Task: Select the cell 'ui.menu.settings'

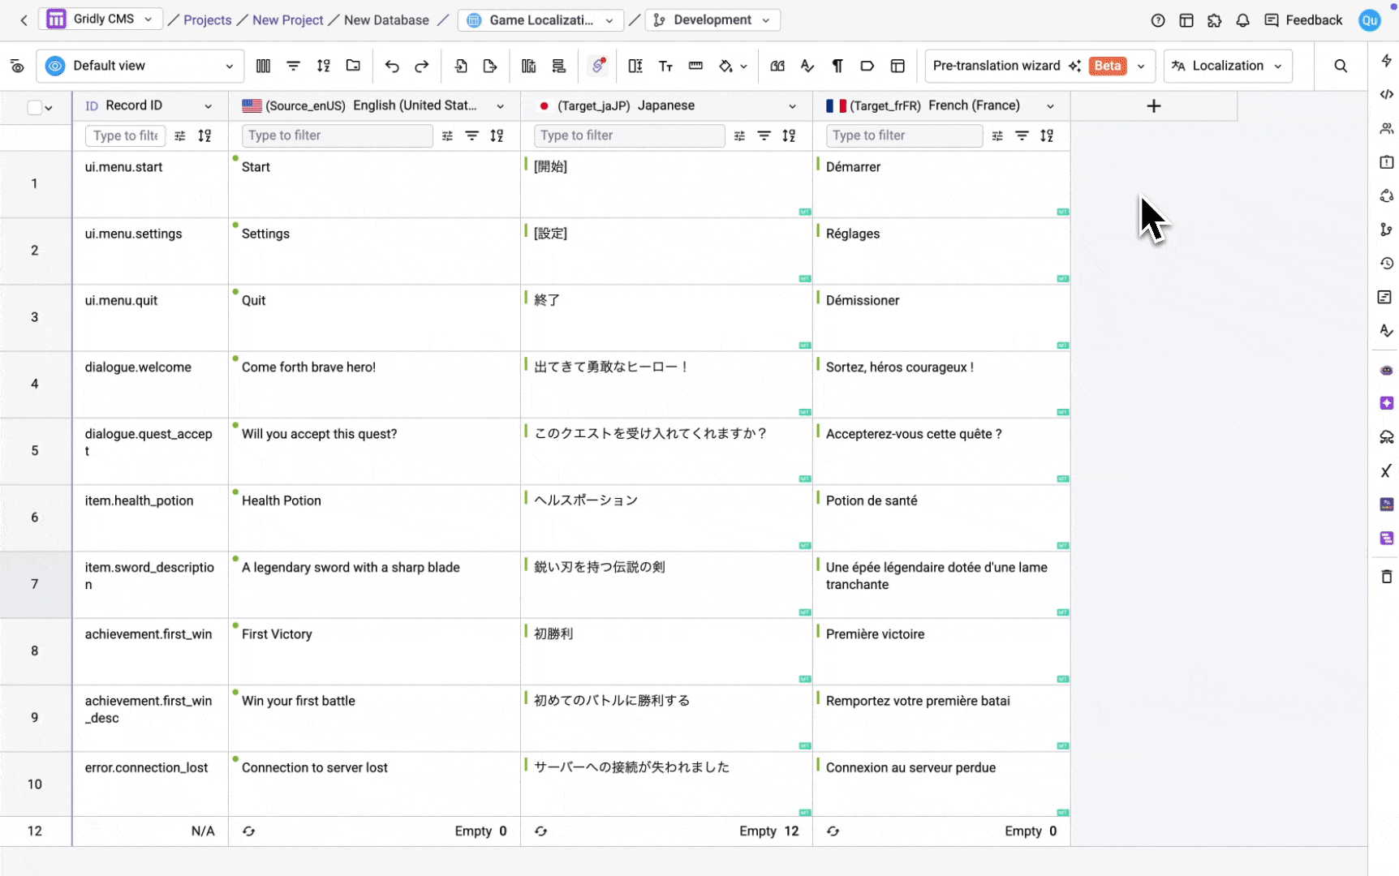Action: click(x=150, y=251)
